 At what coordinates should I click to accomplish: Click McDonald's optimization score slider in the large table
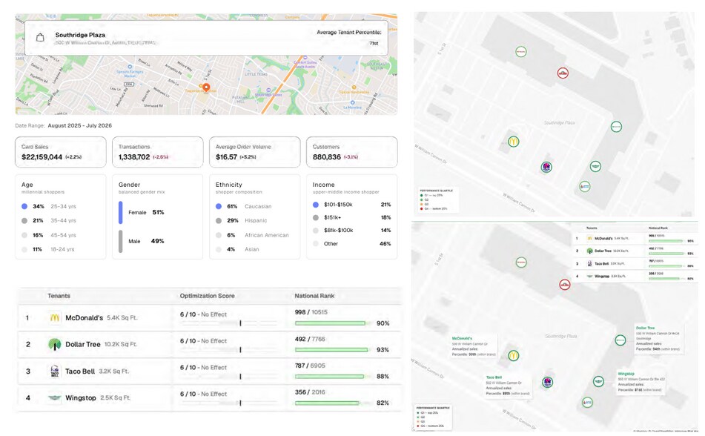point(228,323)
